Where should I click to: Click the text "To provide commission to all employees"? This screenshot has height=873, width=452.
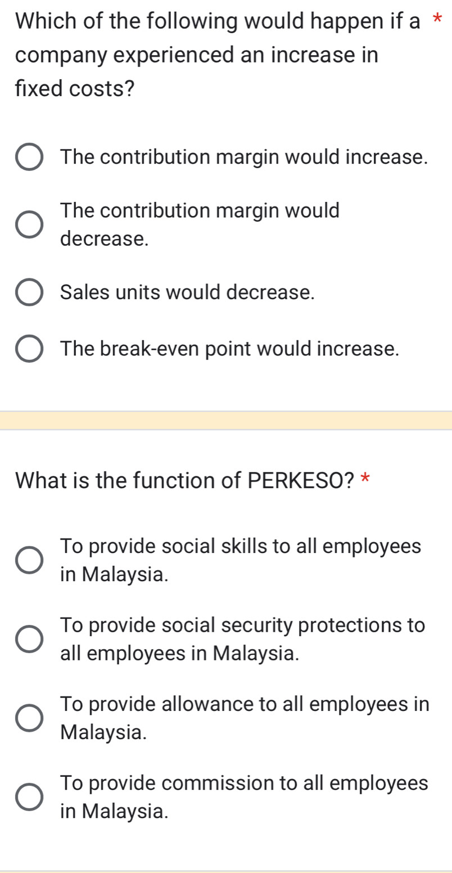click(244, 782)
